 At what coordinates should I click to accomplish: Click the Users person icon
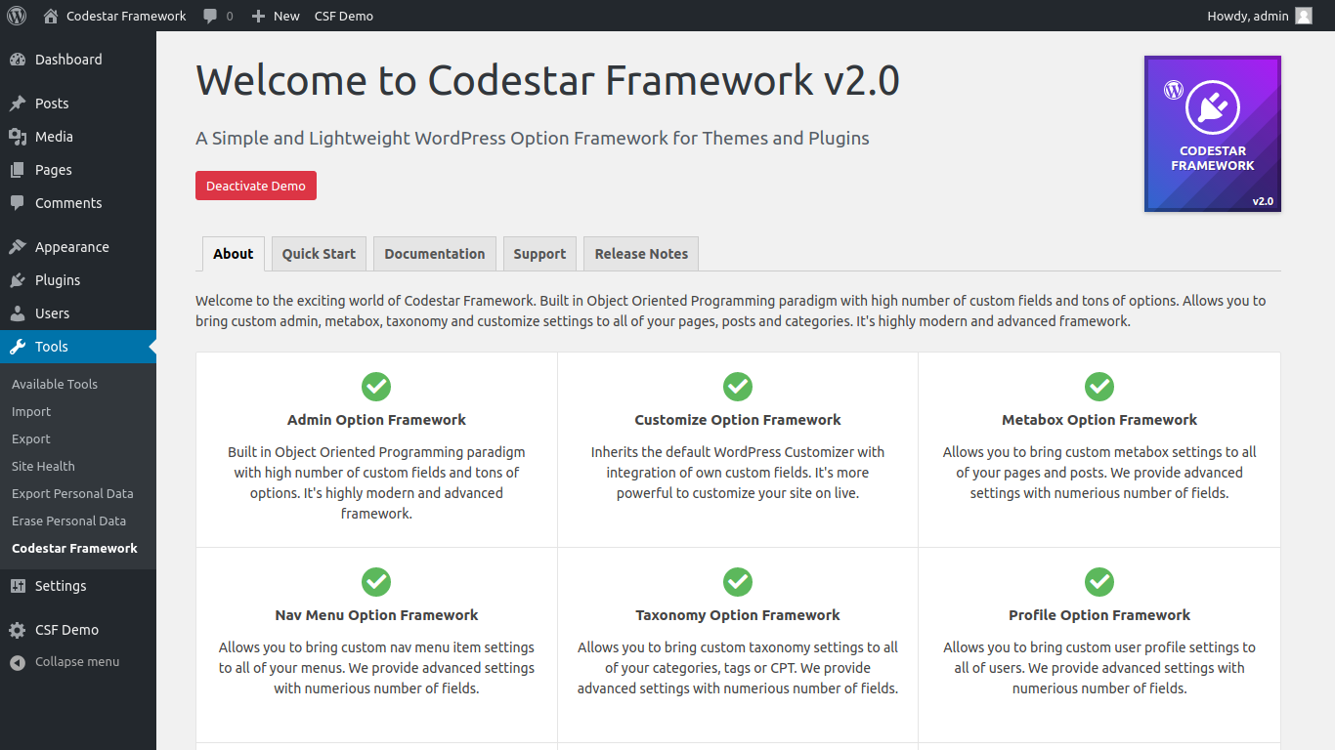coord(18,313)
